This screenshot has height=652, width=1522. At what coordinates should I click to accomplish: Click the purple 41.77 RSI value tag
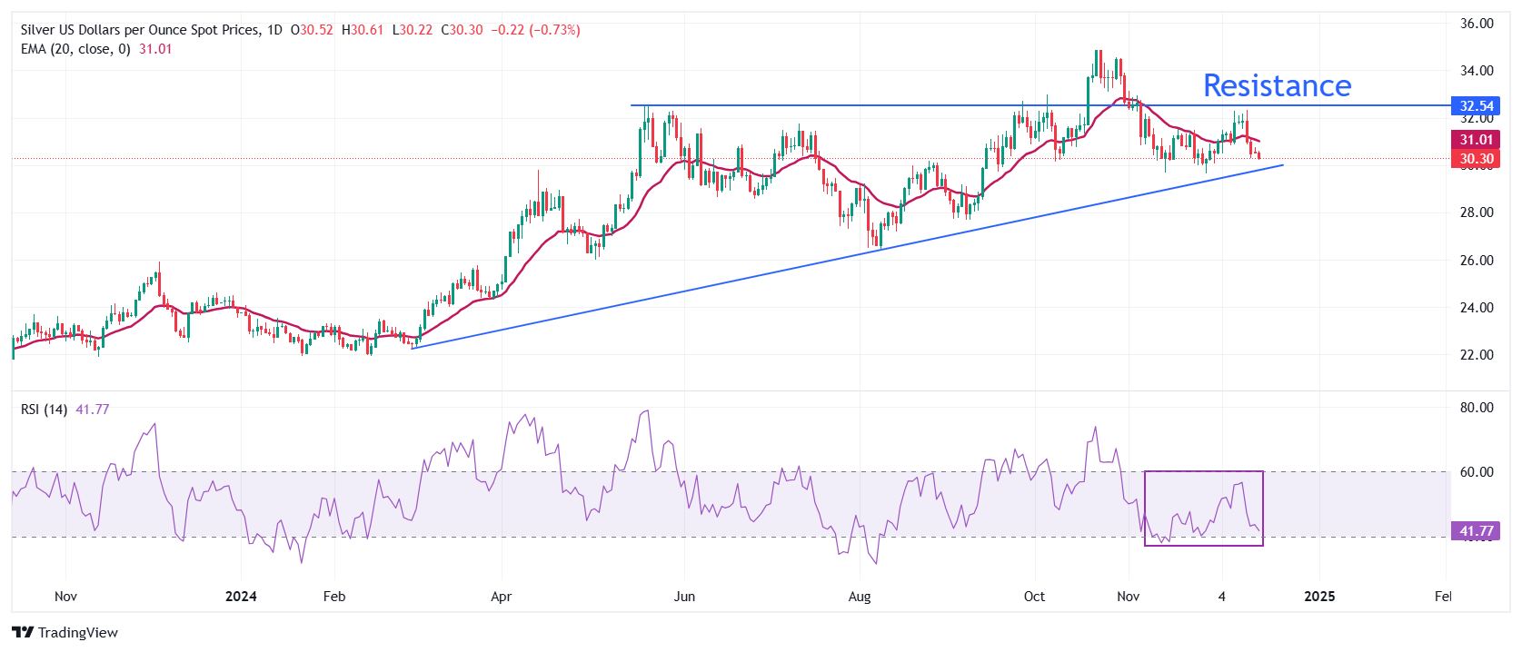(x=1476, y=531)
